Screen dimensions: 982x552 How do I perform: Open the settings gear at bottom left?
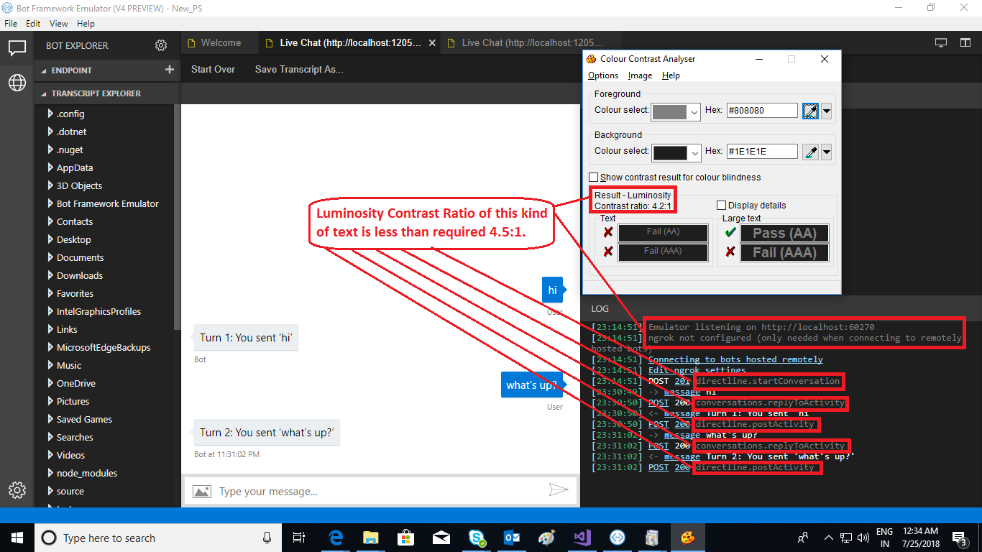click(x=17, y=490)
